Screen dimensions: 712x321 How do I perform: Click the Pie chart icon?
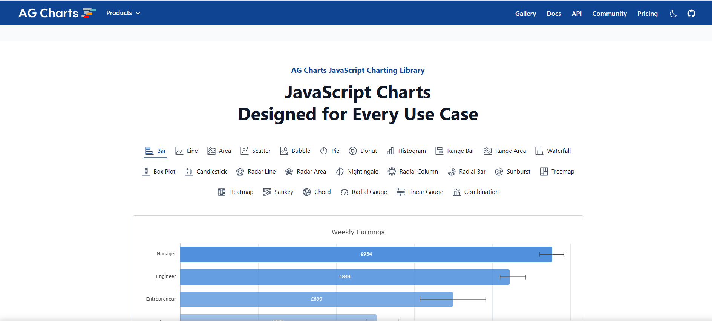324,151
